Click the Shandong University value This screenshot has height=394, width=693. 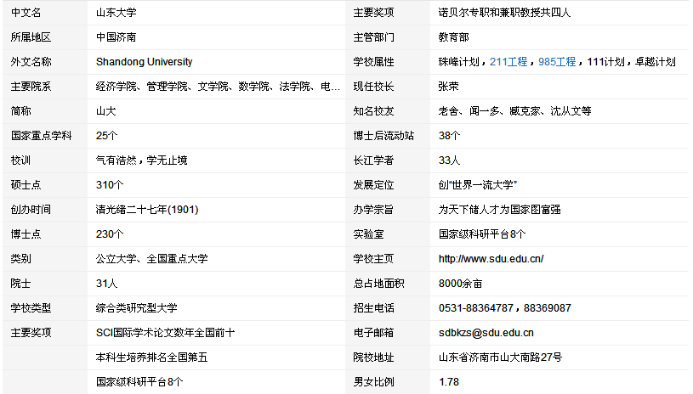point(144,62)
